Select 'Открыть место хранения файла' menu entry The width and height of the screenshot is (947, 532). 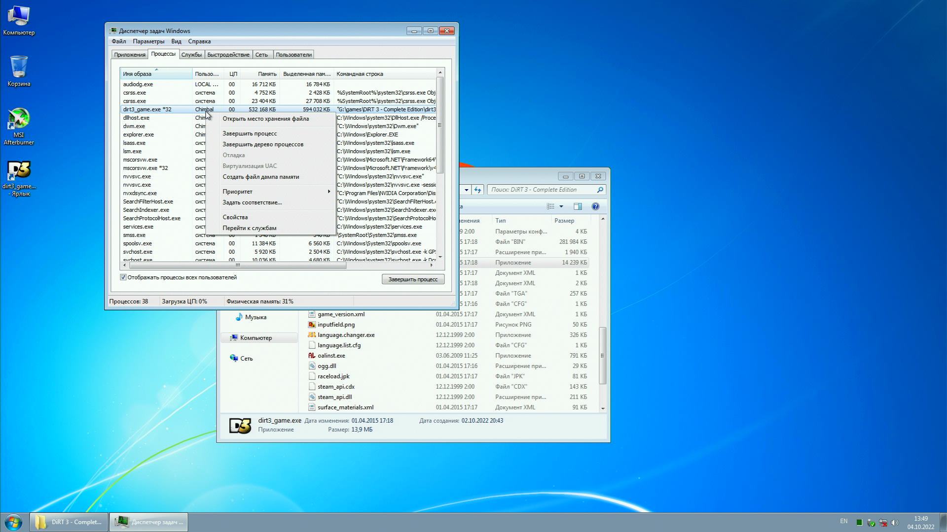tap(265, 119)
